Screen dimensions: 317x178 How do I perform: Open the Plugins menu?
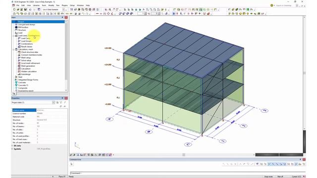click(65, 5)
